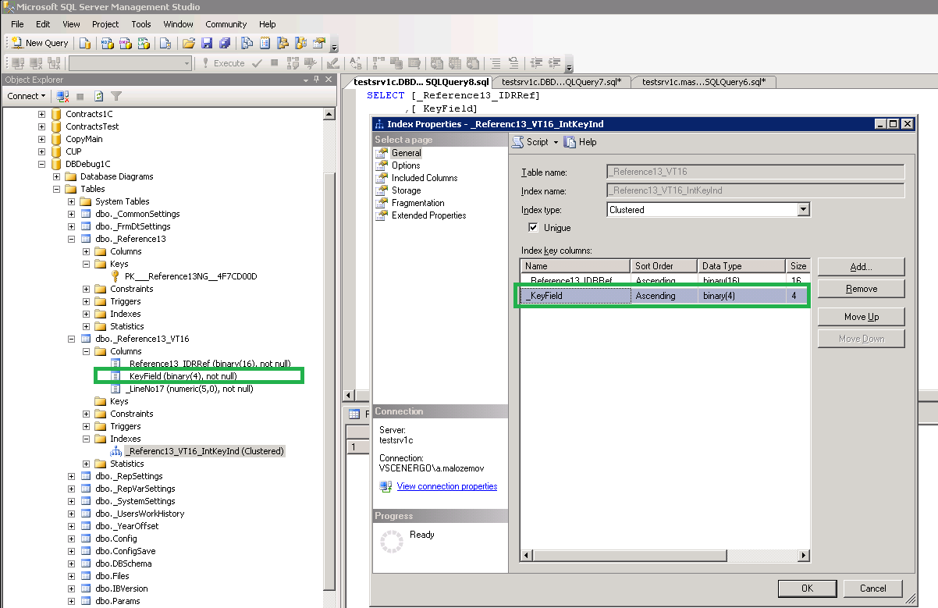Click the Add... button
This screenshot has height=608, width=938.
pyautogui.click(x=861, y=267)
